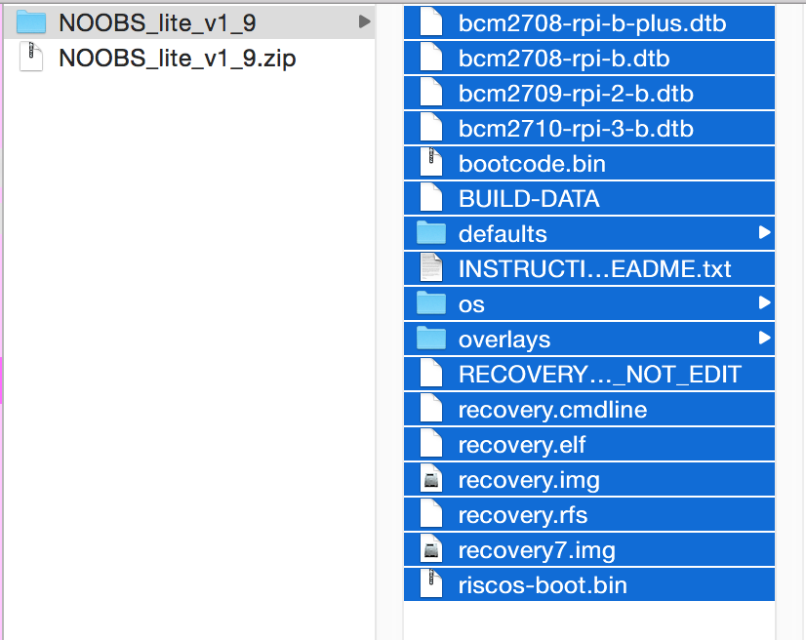Screen dimensions: 806x640
Task: Select the RECOVERY…_NOT_EDIT file name
Action: (599, 375)
